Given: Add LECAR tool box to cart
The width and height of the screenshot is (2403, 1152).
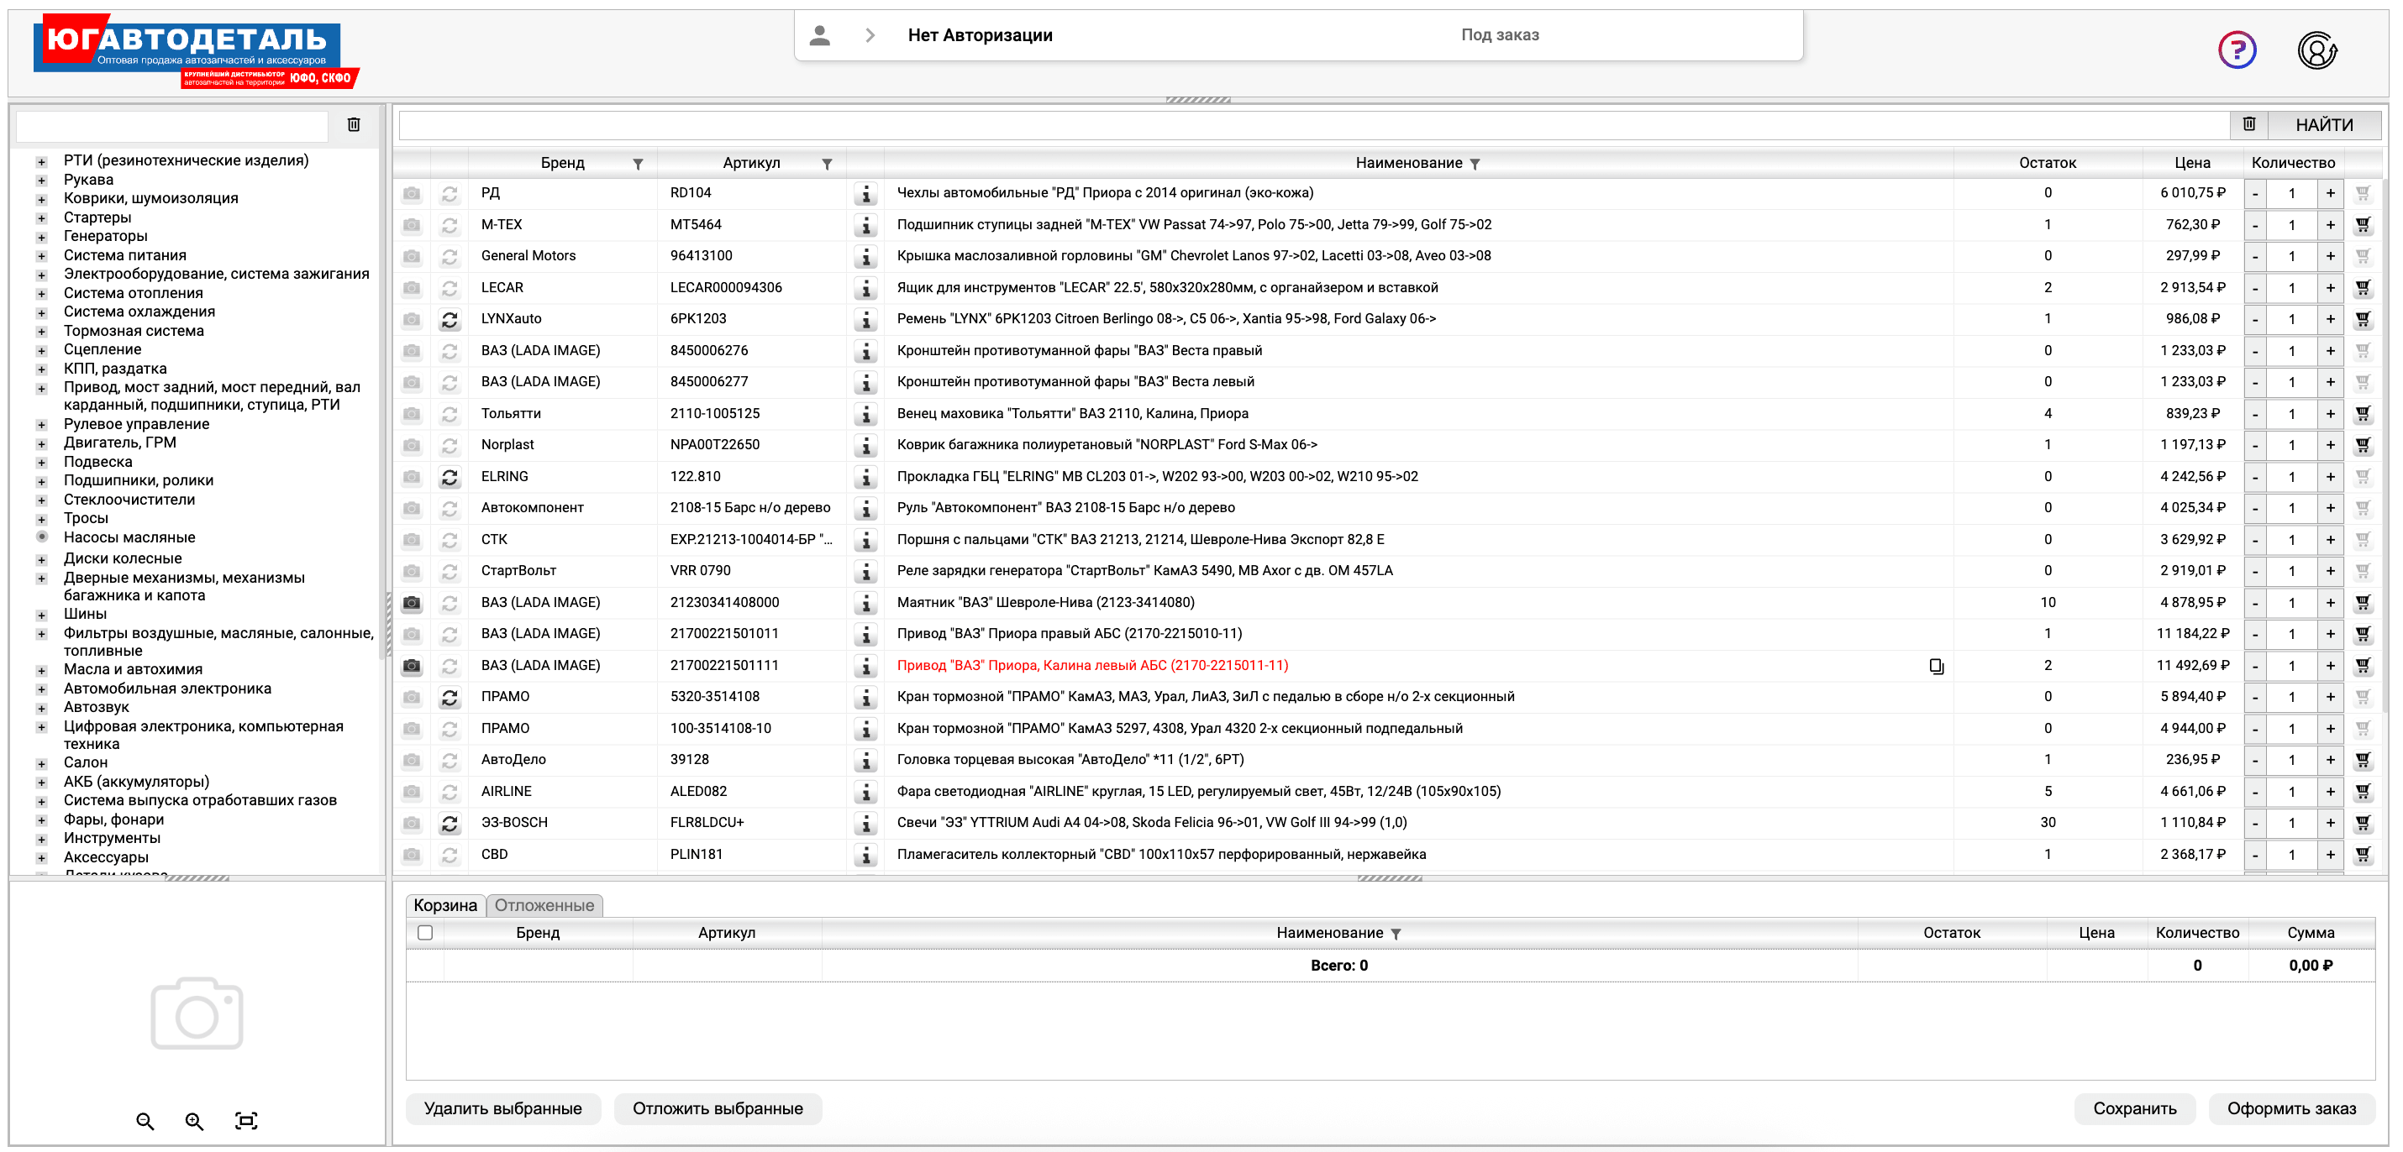Looking at the screenshot, I should [2362, 288].
